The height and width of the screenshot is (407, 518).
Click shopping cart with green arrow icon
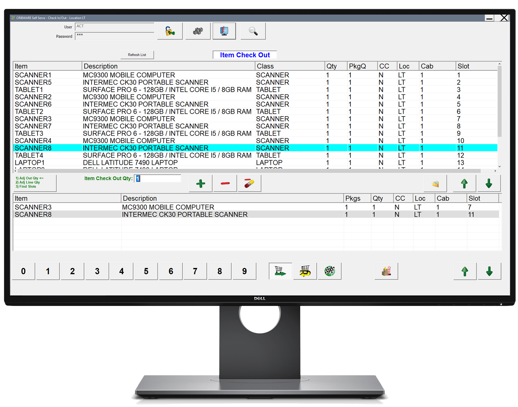[x=280, y=271]
